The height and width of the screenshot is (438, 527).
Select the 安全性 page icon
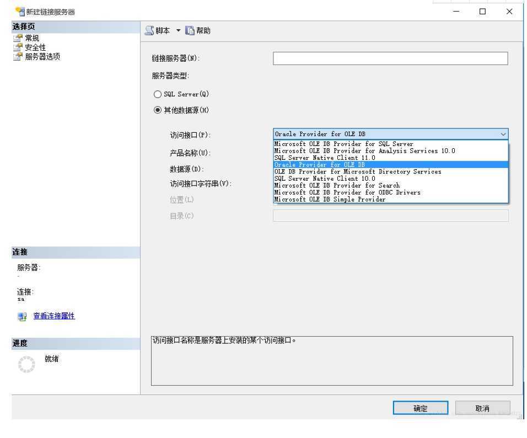18,47
